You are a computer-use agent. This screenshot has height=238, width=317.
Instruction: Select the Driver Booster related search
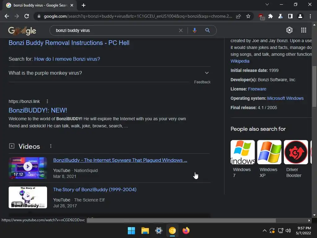pos(296,159)
